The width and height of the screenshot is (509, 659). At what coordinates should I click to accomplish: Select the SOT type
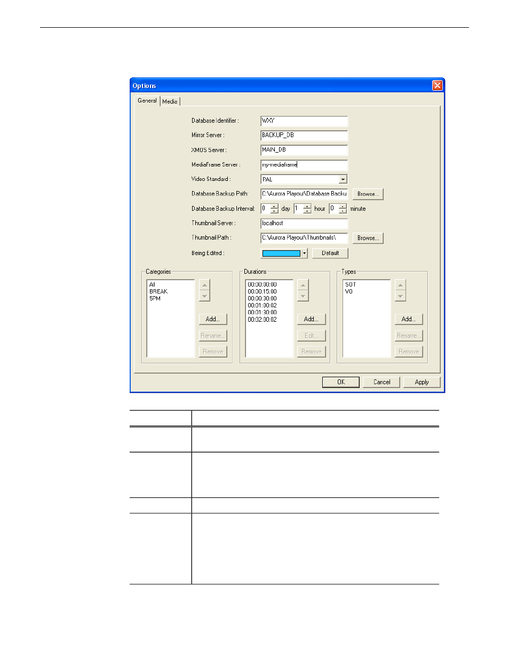coord(351,285)
